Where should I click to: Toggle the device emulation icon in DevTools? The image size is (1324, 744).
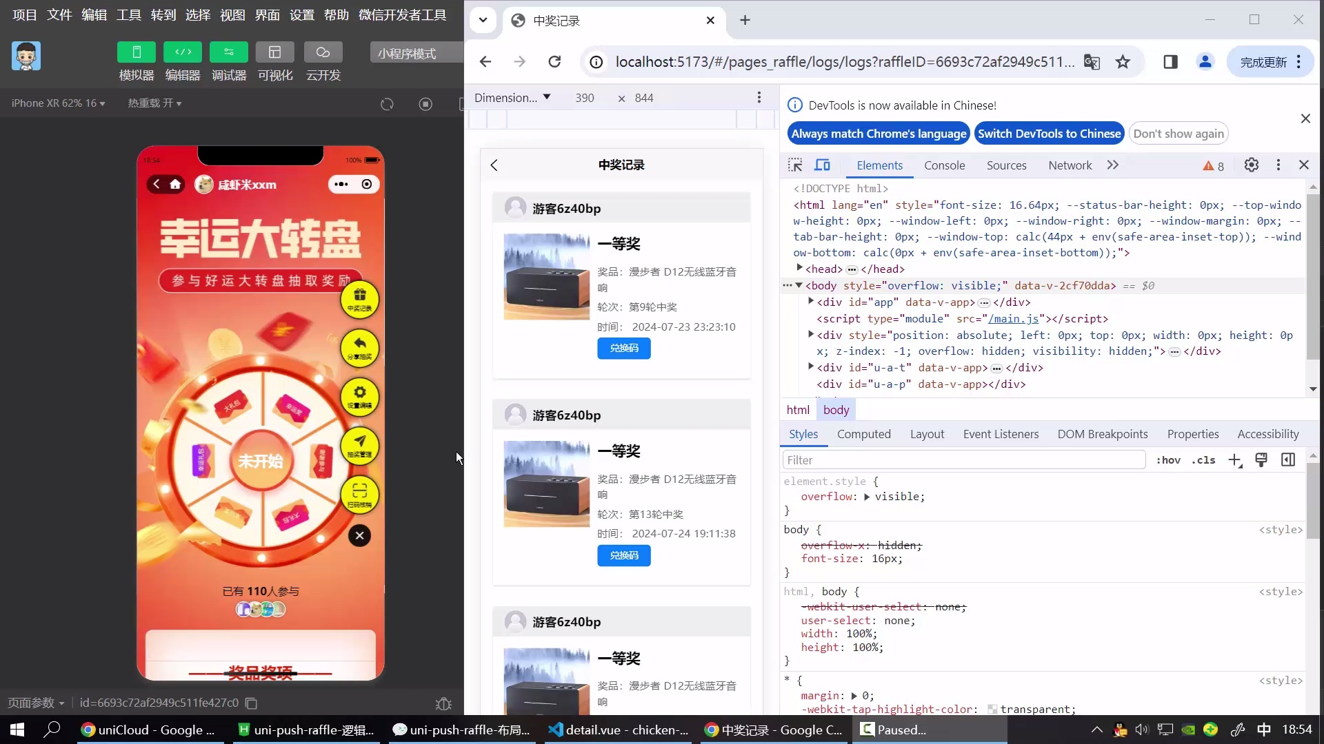pyautogui.click(x=822, y=165)
